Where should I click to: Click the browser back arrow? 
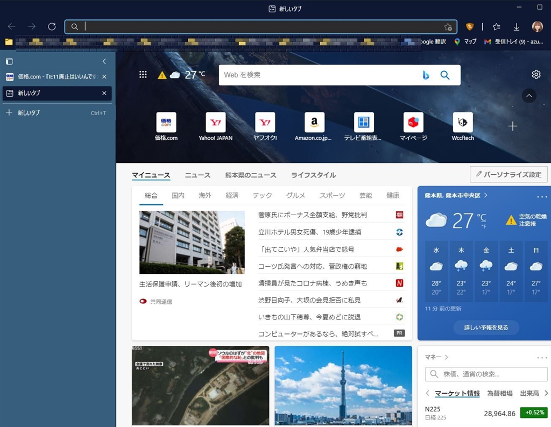coord(12,26)
